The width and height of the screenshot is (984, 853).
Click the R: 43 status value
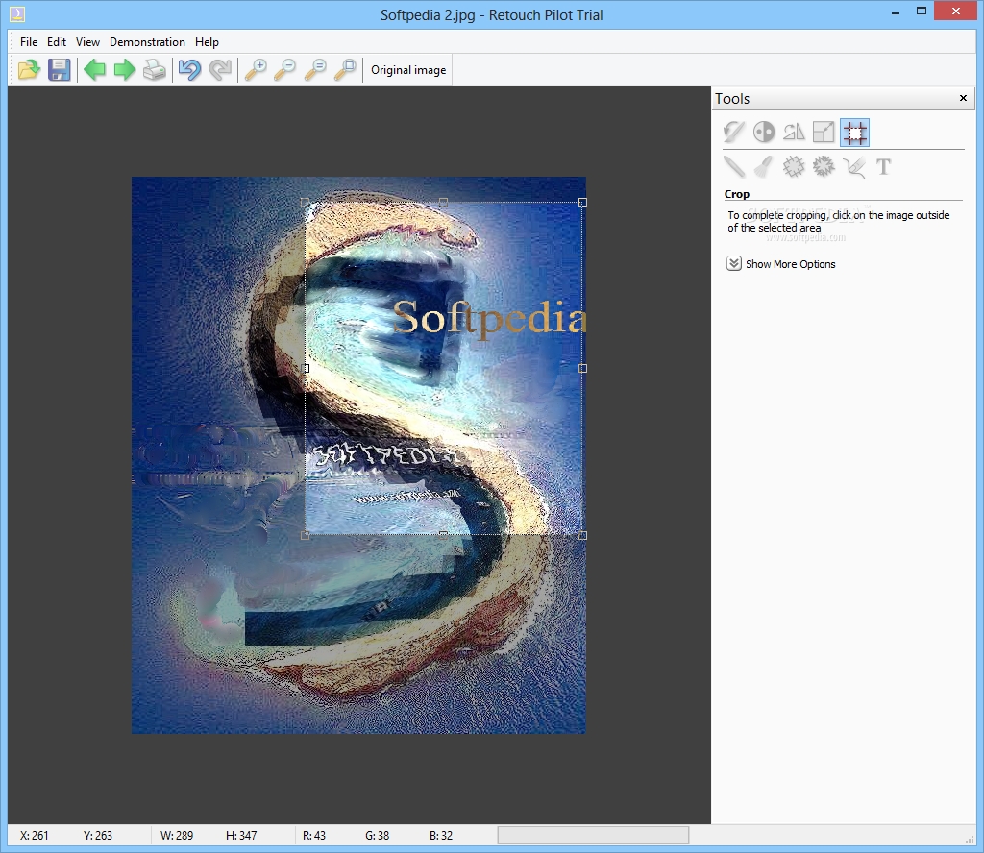(x=314, y=836)
